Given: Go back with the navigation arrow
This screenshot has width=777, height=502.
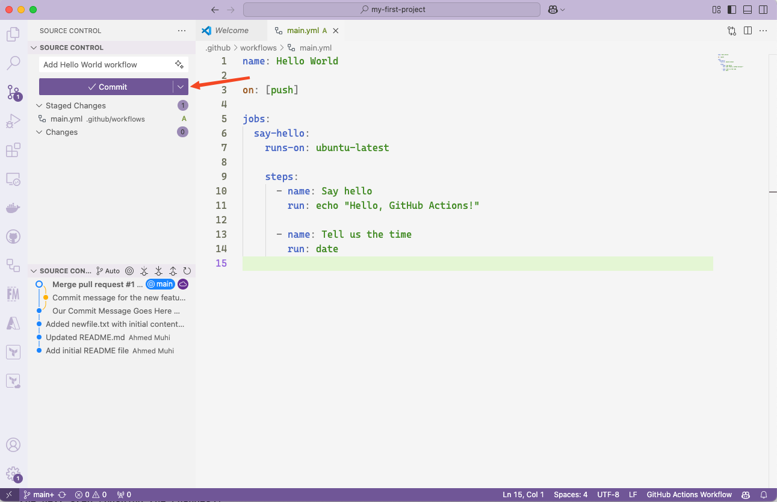Looking at the screenshot, I should [x=215, y=10].
